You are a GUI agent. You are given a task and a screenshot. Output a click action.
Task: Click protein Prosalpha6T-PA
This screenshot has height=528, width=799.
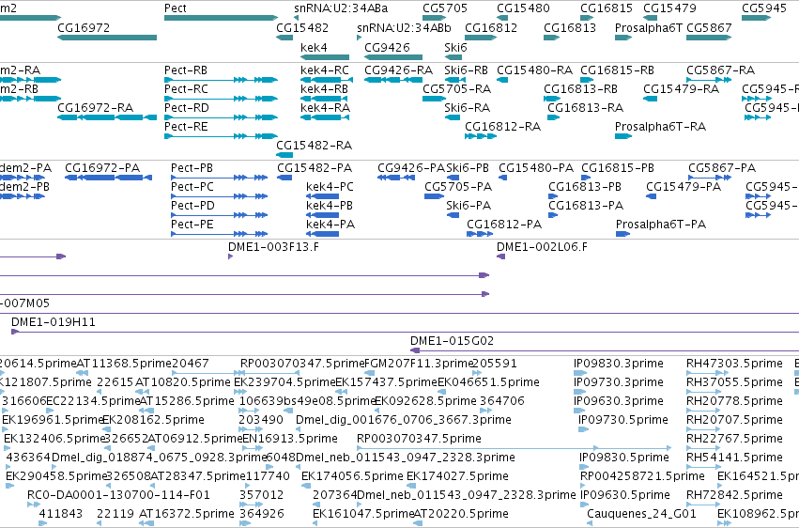click(x=623, y=234)
